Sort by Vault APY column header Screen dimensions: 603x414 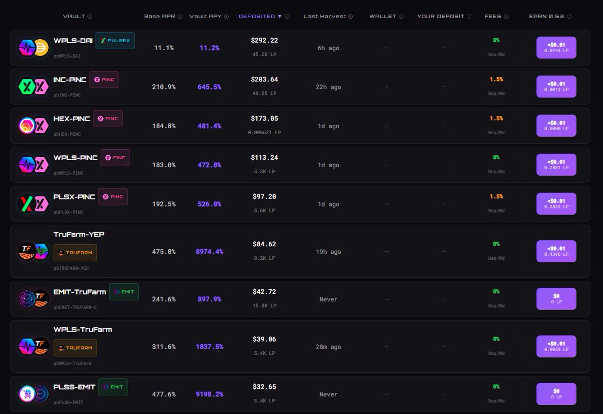click(x=206, y=17)
